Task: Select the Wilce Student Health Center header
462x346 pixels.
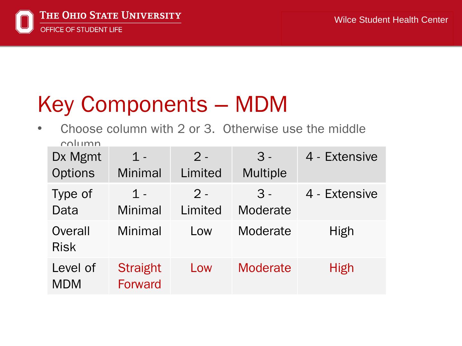Action: 391,20
